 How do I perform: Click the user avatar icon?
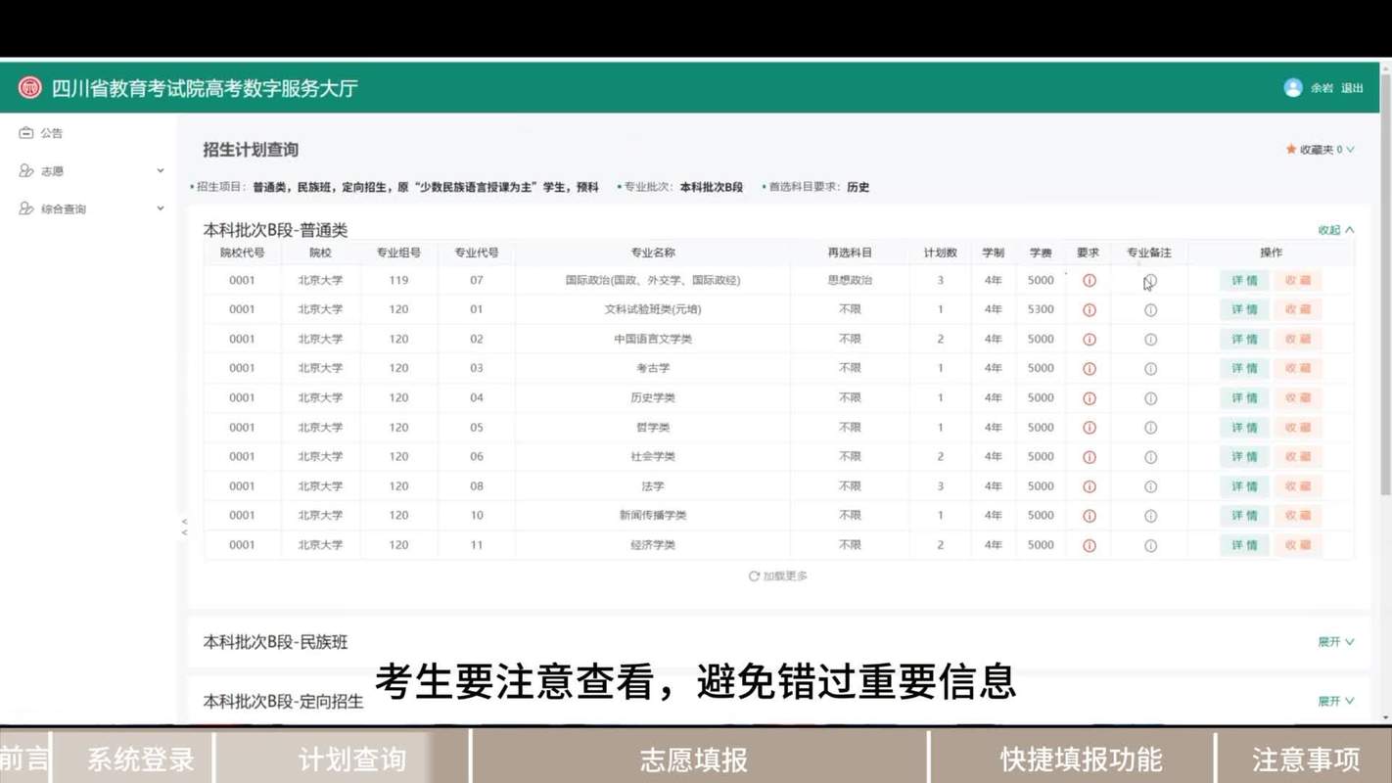click(1293, 88)
